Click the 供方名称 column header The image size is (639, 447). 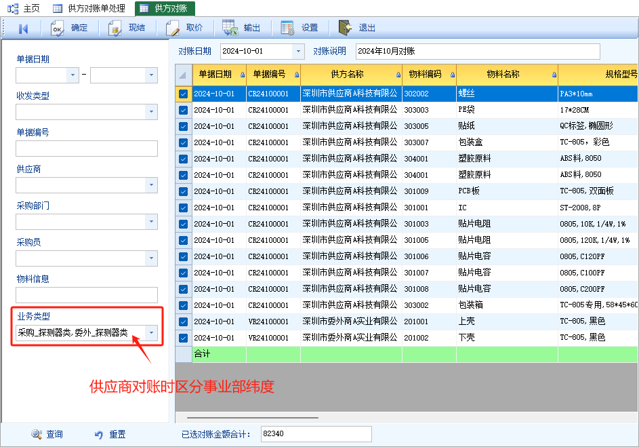click(x=351, y=75)
